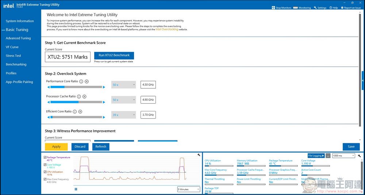Click the Efficient Core Ratio slider track
The image size is (365, 195).
(76, 117)
